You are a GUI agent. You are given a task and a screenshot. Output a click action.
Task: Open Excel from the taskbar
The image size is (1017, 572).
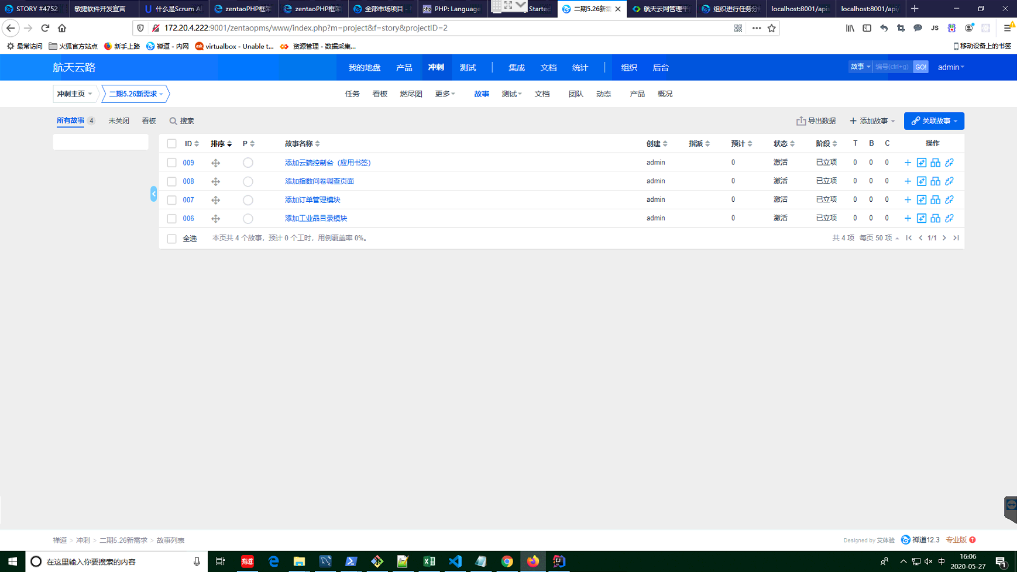coord(429,561)
